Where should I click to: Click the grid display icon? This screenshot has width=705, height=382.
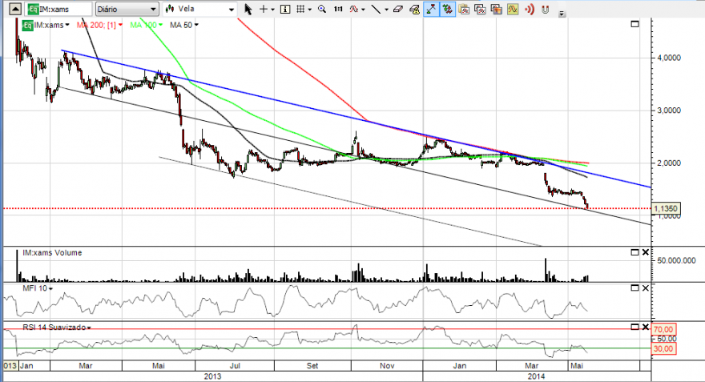click(300, 9)
